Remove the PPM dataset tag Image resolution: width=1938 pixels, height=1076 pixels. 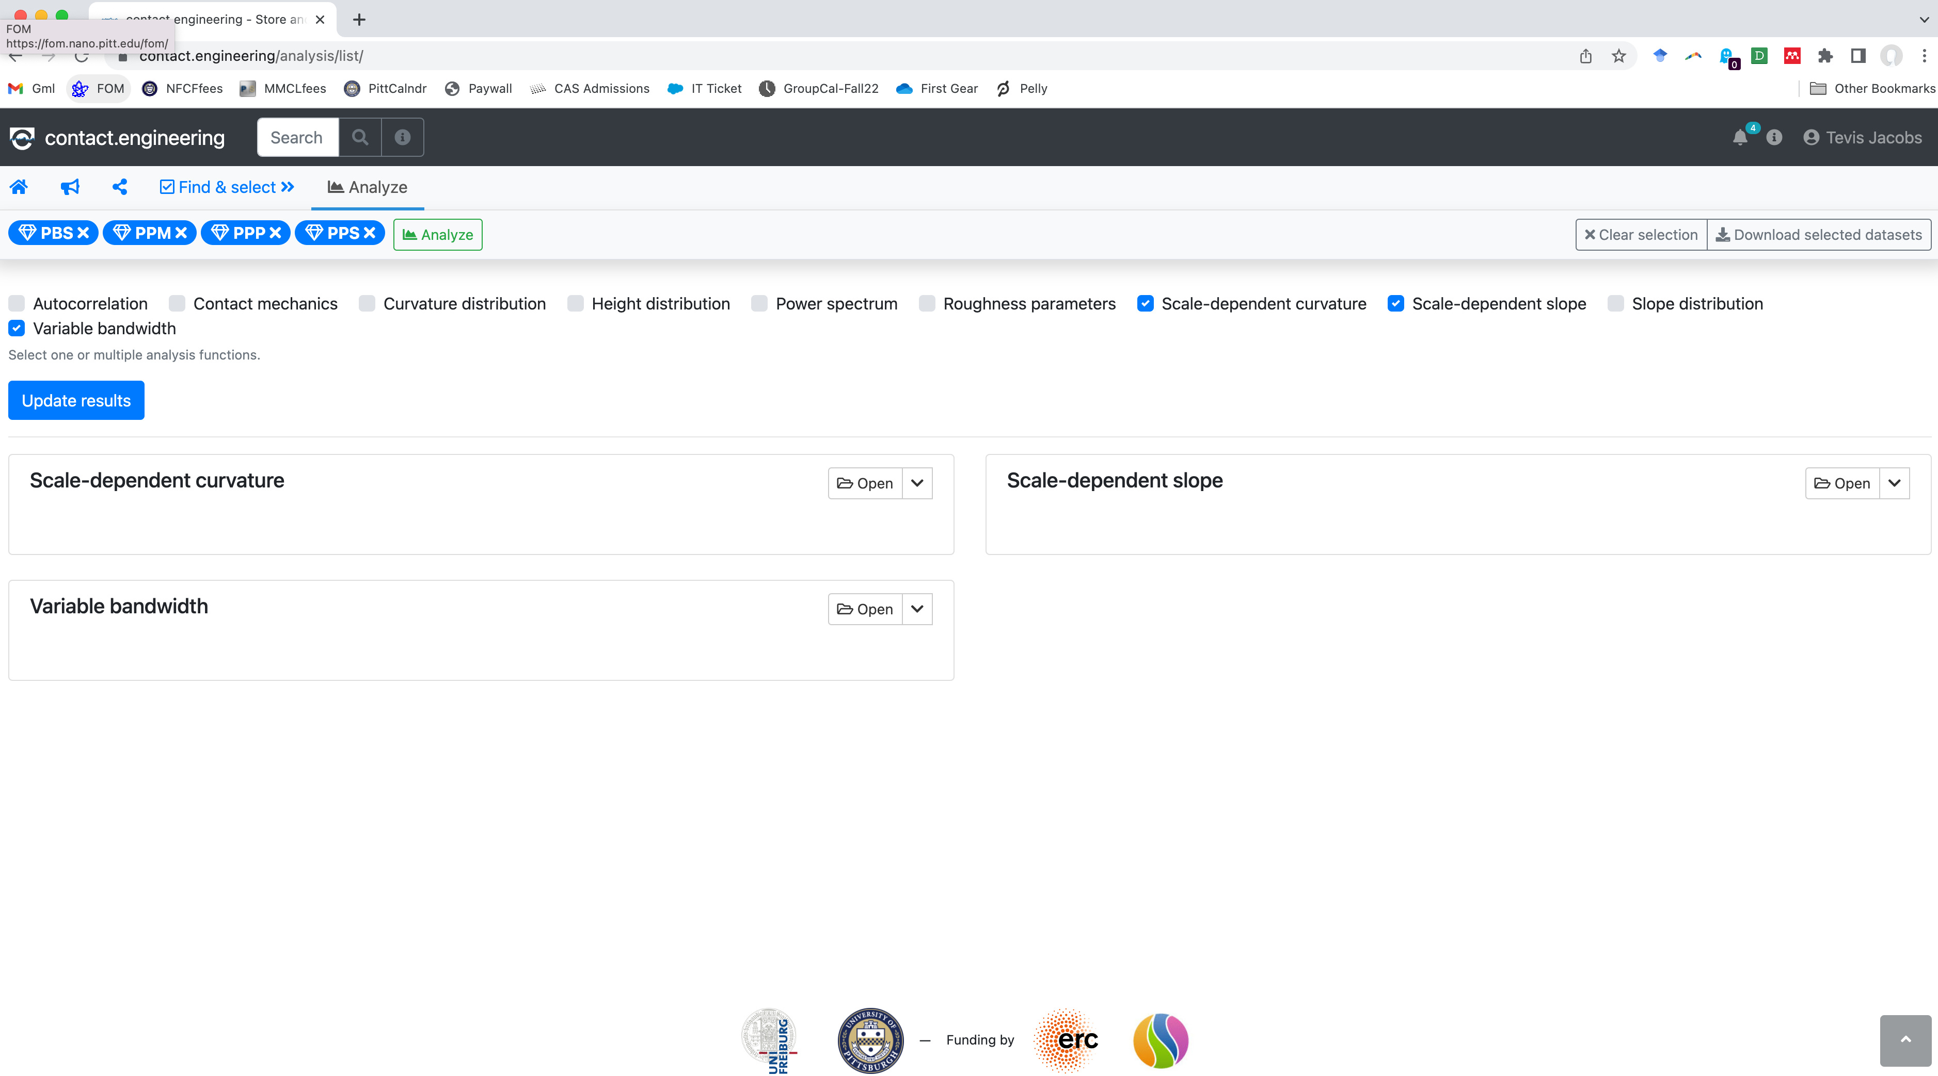point(180,232)
